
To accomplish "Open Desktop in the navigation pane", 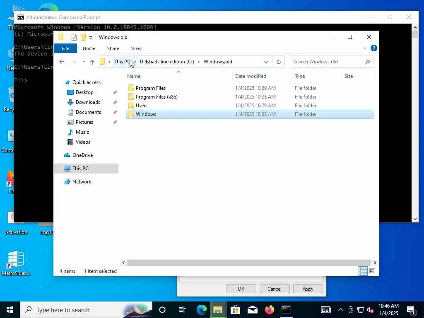I will coord(84,92).
